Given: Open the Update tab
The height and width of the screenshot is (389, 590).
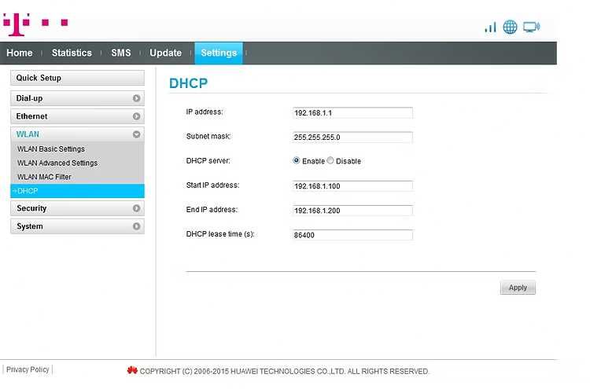Looking at the screenshot, I should (165, 53).
